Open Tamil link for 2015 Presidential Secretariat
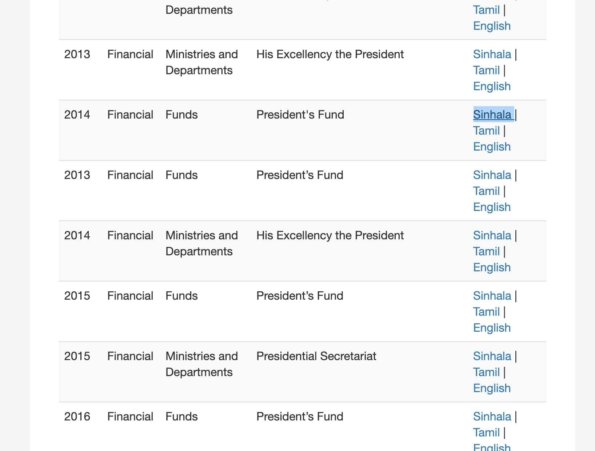Viewport: 595px width, 451px height. point(486,372)
